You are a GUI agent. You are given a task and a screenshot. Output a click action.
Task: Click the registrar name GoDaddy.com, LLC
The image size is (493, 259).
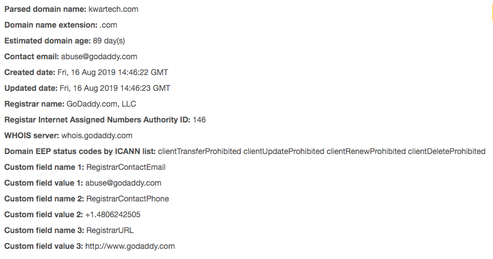(x=101, y=104)
